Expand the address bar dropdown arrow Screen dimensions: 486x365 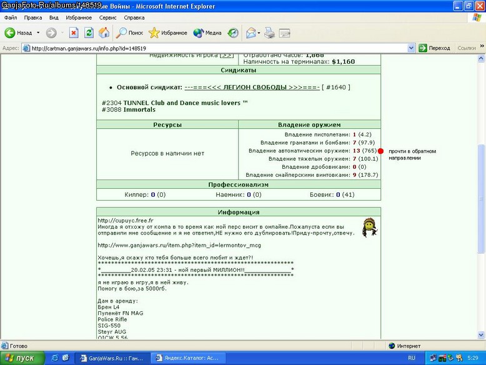[411, 48]
